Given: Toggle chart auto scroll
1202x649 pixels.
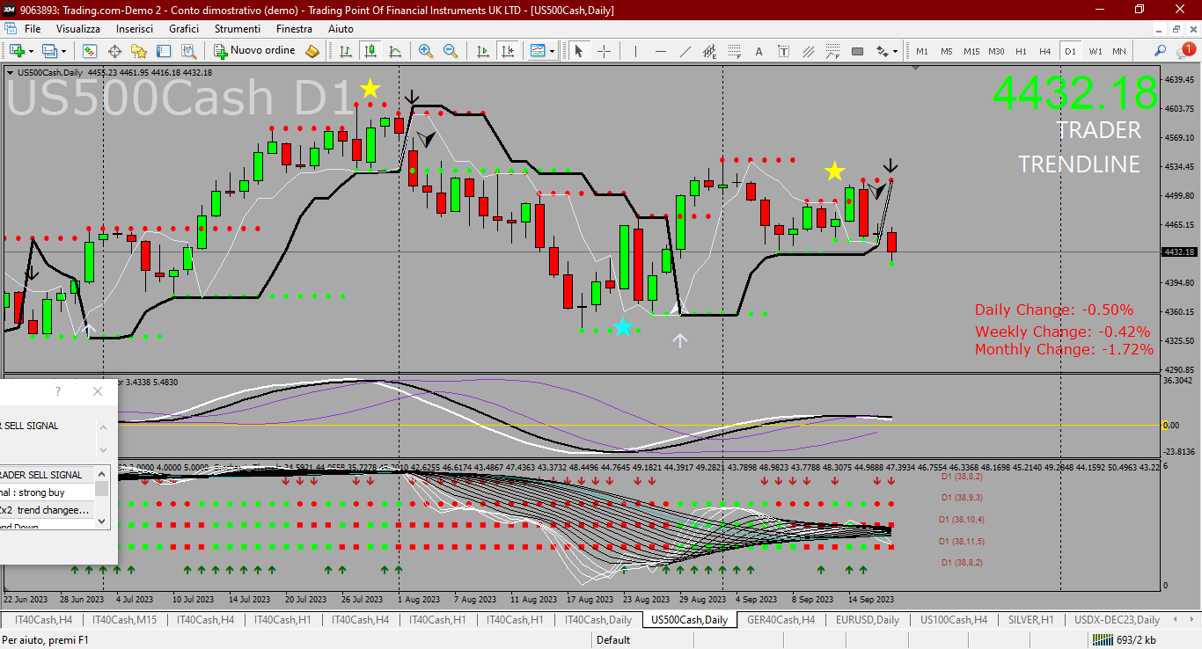Looking at the screenshot, I should click(483, 51).
